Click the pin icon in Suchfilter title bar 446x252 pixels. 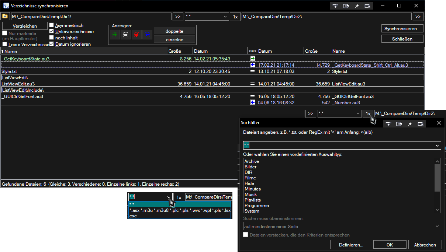coord(410,124)
